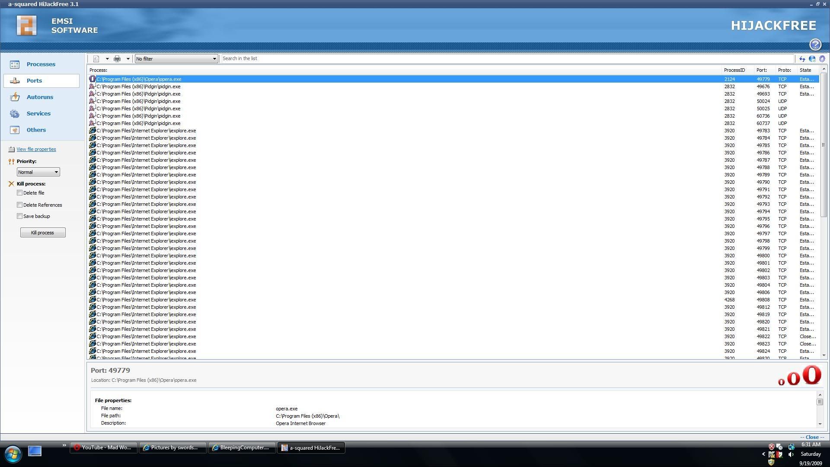Open the No filter dropdown
This screenshot has width=830, height=467.
(x=176, y=59)
